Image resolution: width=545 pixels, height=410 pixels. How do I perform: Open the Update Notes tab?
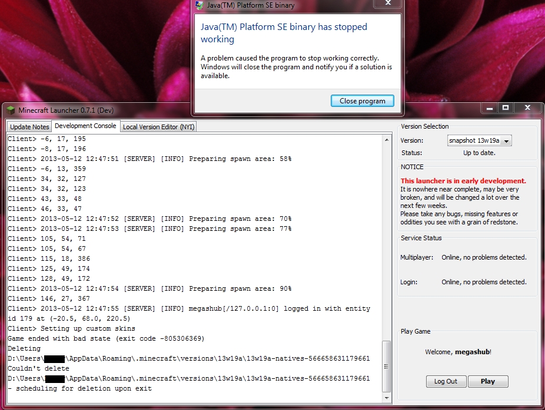point(29,127)
